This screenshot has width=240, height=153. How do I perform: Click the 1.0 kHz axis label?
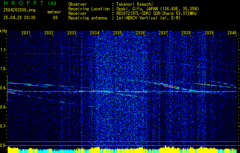point(3,69)
